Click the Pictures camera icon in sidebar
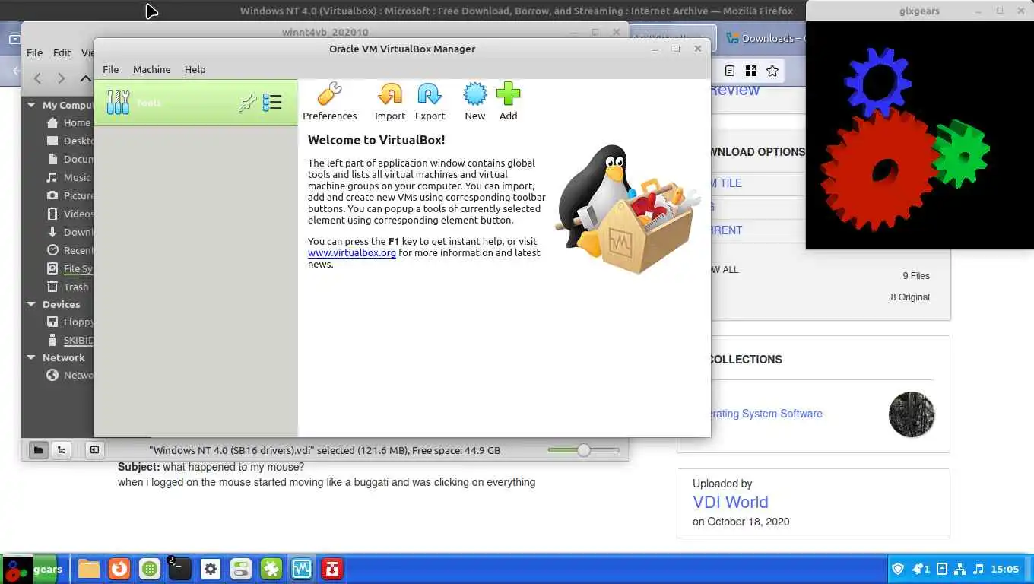Viewport: 1034px width, 584px height. [x=52, y=195]
